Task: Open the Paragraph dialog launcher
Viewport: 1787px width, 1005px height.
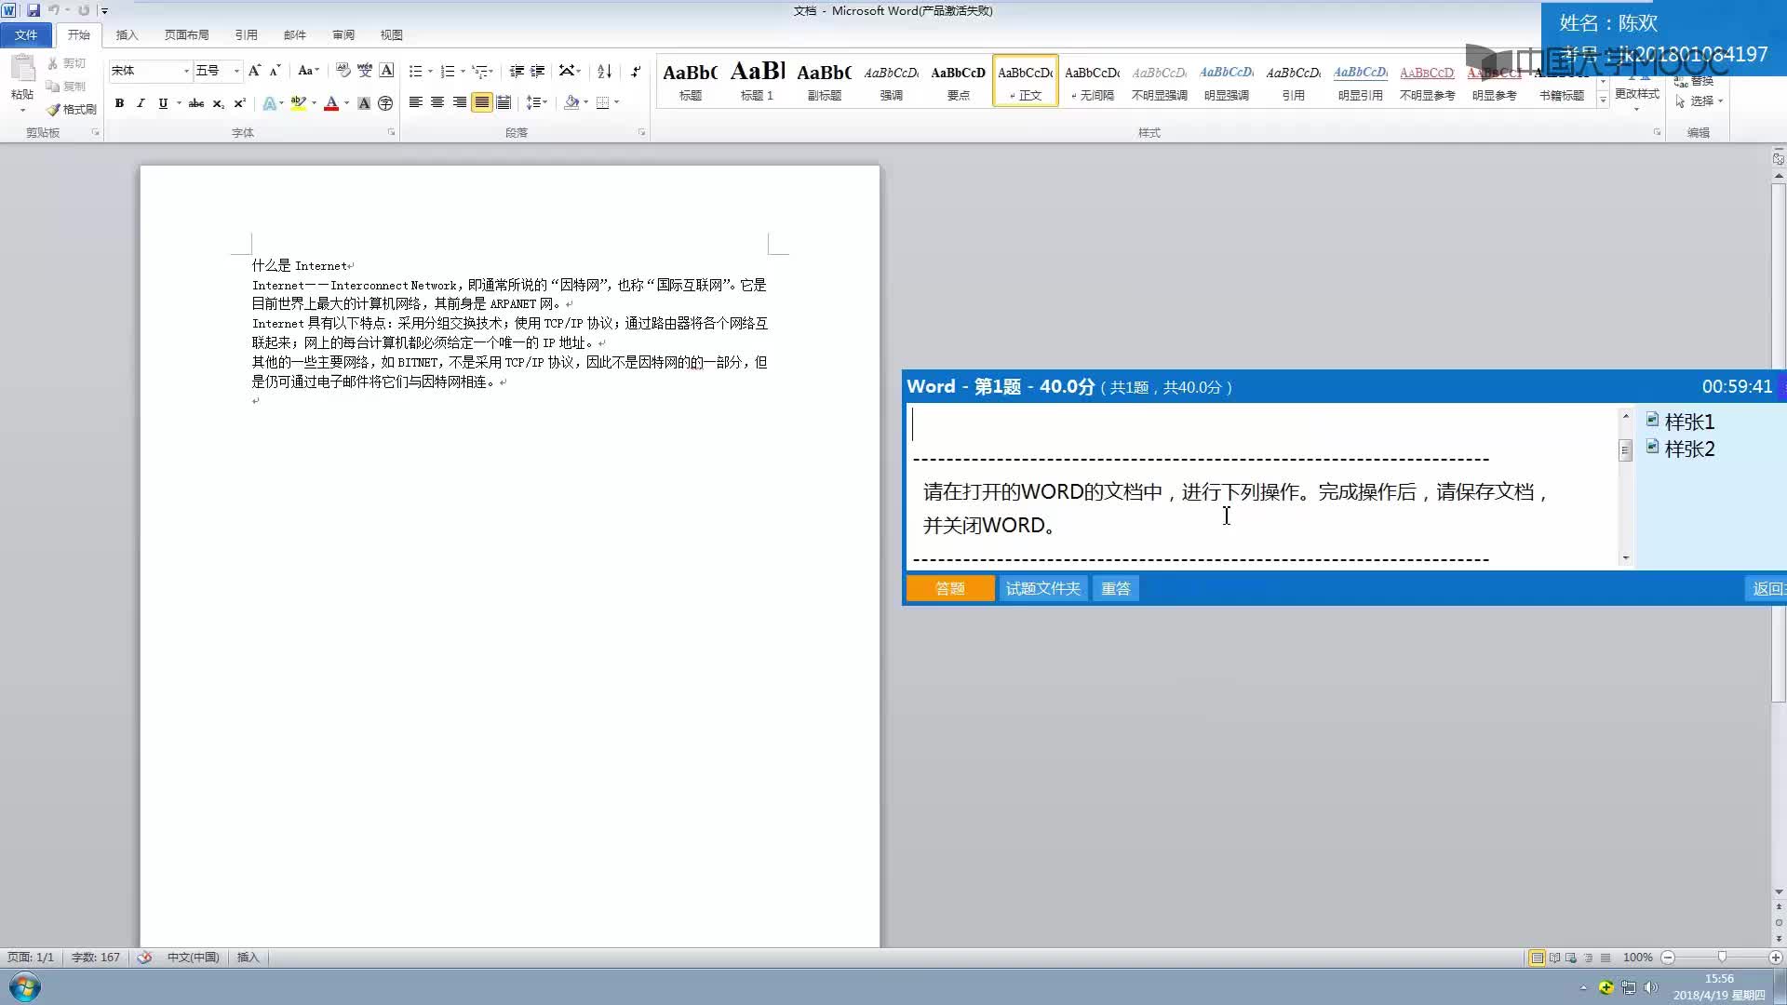Action: point(641,133)
